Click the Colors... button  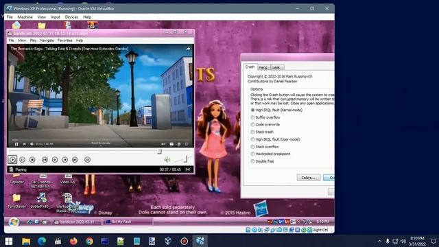[309, 178]
